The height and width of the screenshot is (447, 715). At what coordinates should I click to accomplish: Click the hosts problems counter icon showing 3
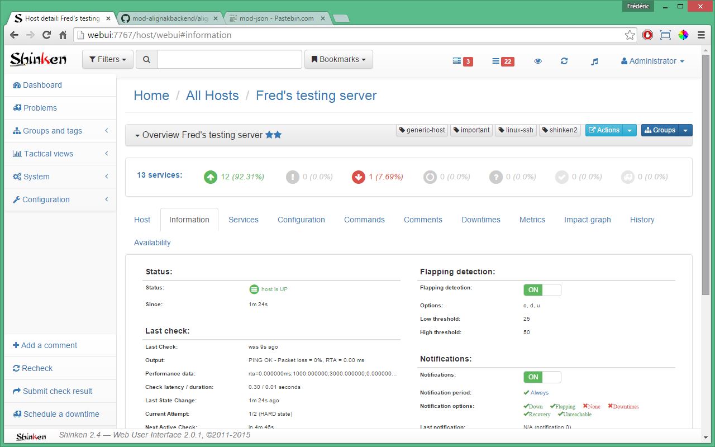pyautogui.click(x=463, y=61)
